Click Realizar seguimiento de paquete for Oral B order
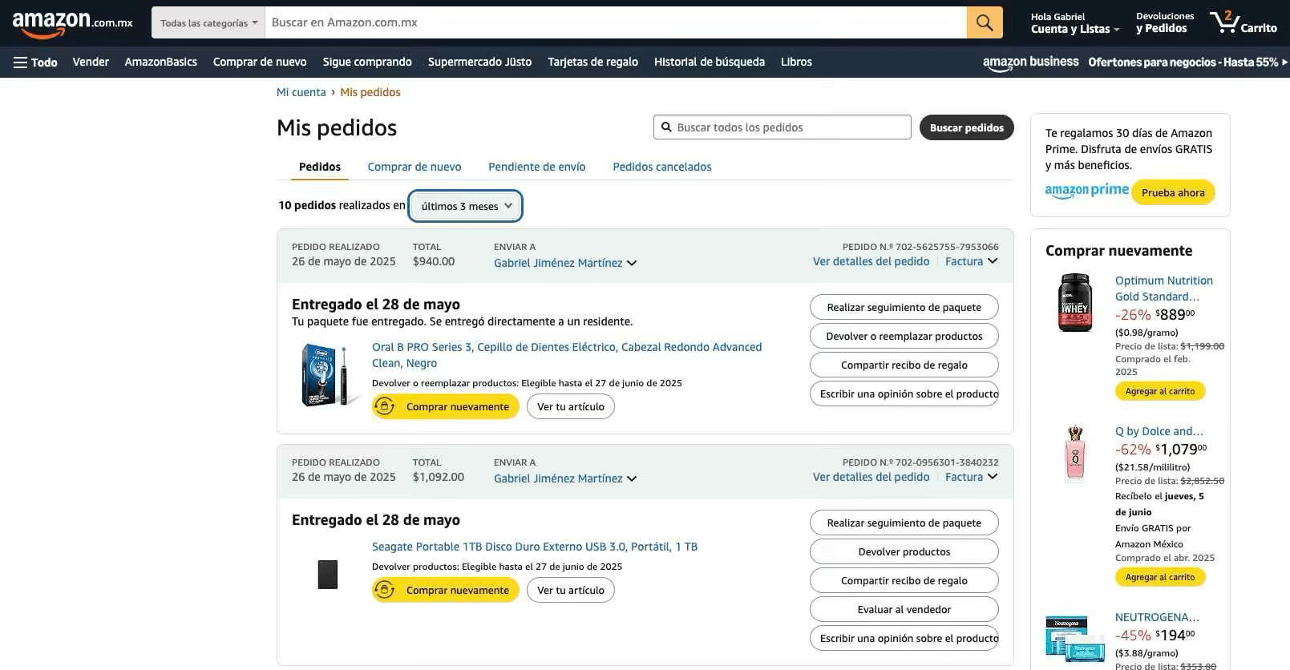 pos(904,307)
